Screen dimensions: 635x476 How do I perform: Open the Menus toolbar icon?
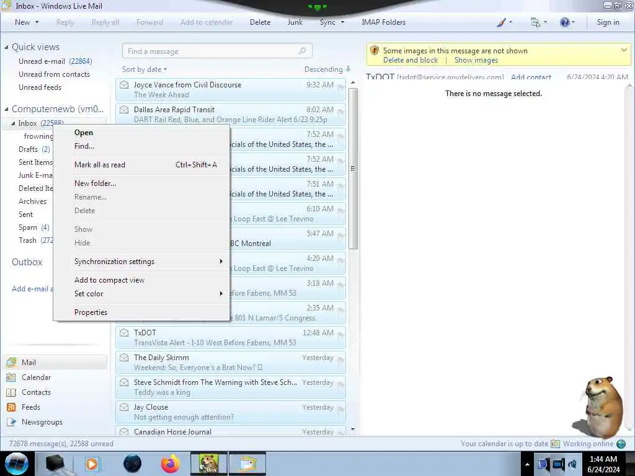535,23
